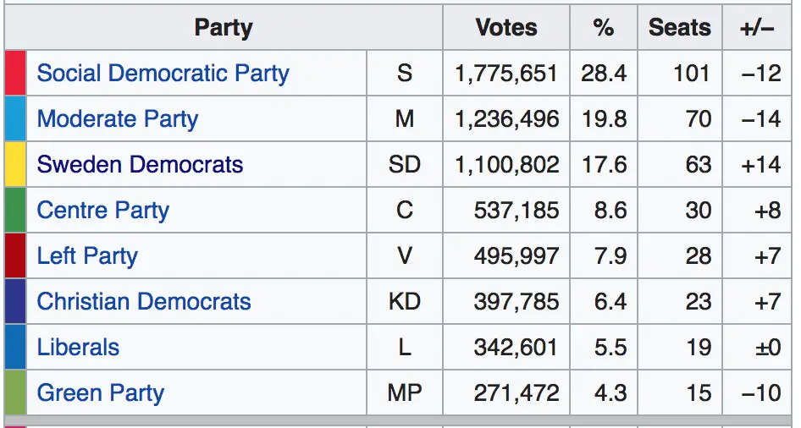Screen dimensions: 801x428
Task: Follow the Centre Party link
Action: click(102, 211)
